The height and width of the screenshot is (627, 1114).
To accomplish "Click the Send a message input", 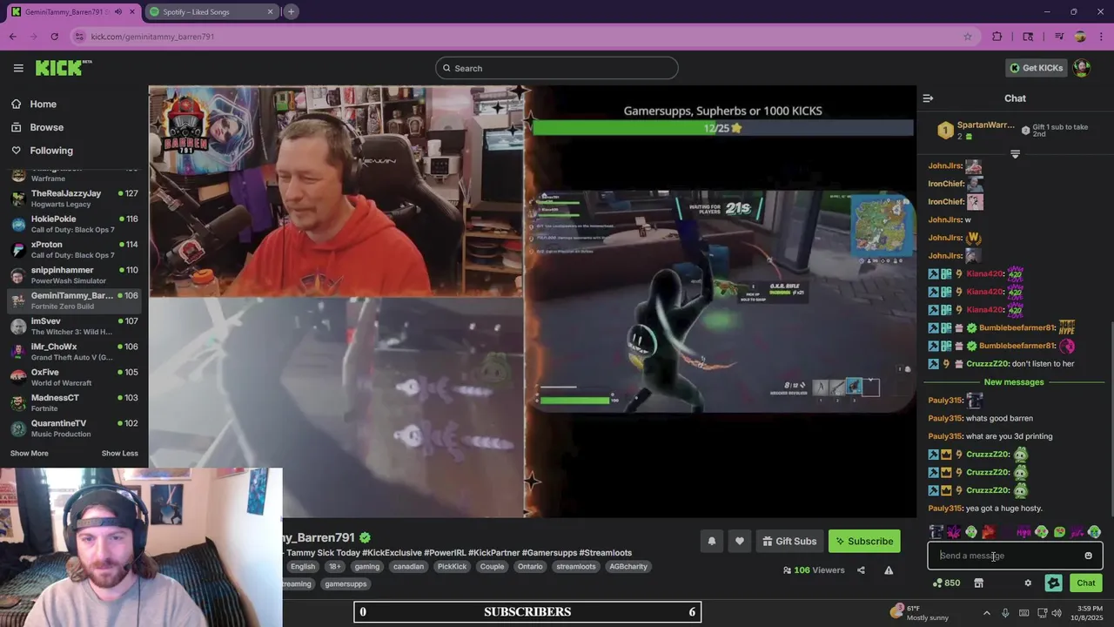I will pos(1015,556).
